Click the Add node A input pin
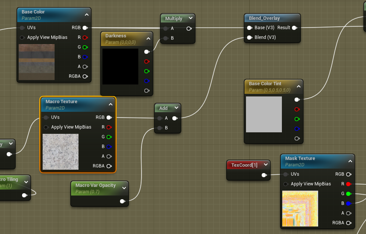The height and width of the screenshot is (234, 366). (x=160, y=118)
